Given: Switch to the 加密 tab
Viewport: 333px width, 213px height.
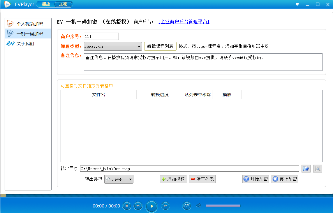Looking at the screenshot, I should pyautogui.click(x=63, y=4).
